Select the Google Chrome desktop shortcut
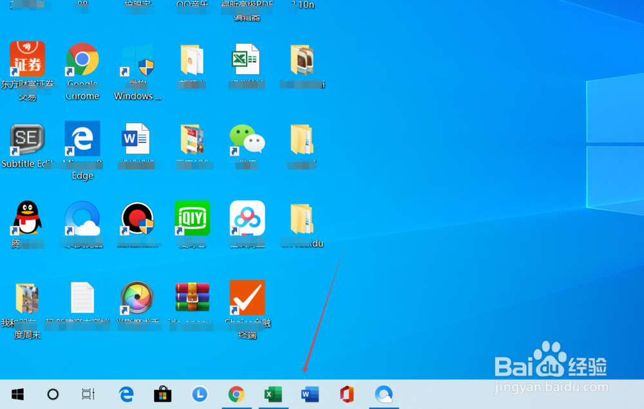 click(x=82, y=59)
